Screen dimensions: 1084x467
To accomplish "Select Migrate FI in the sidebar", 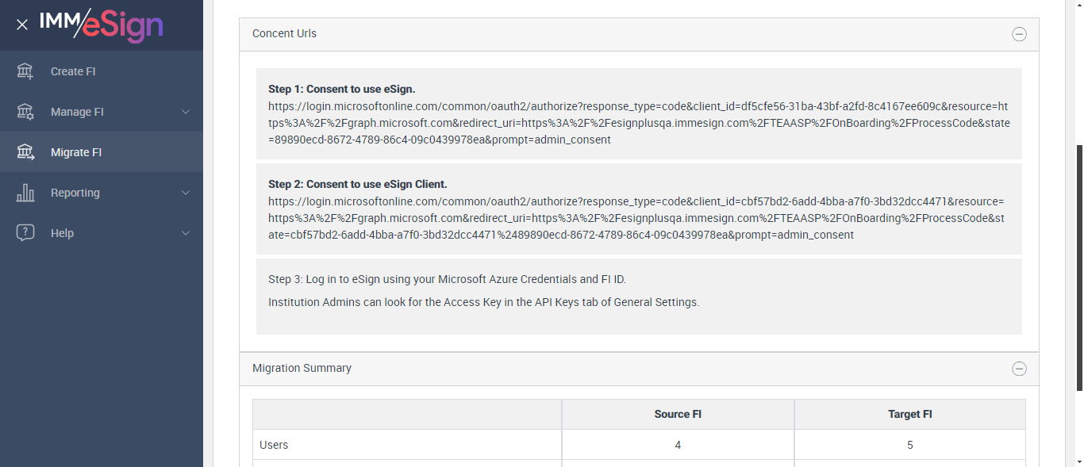I will point(76,152).
